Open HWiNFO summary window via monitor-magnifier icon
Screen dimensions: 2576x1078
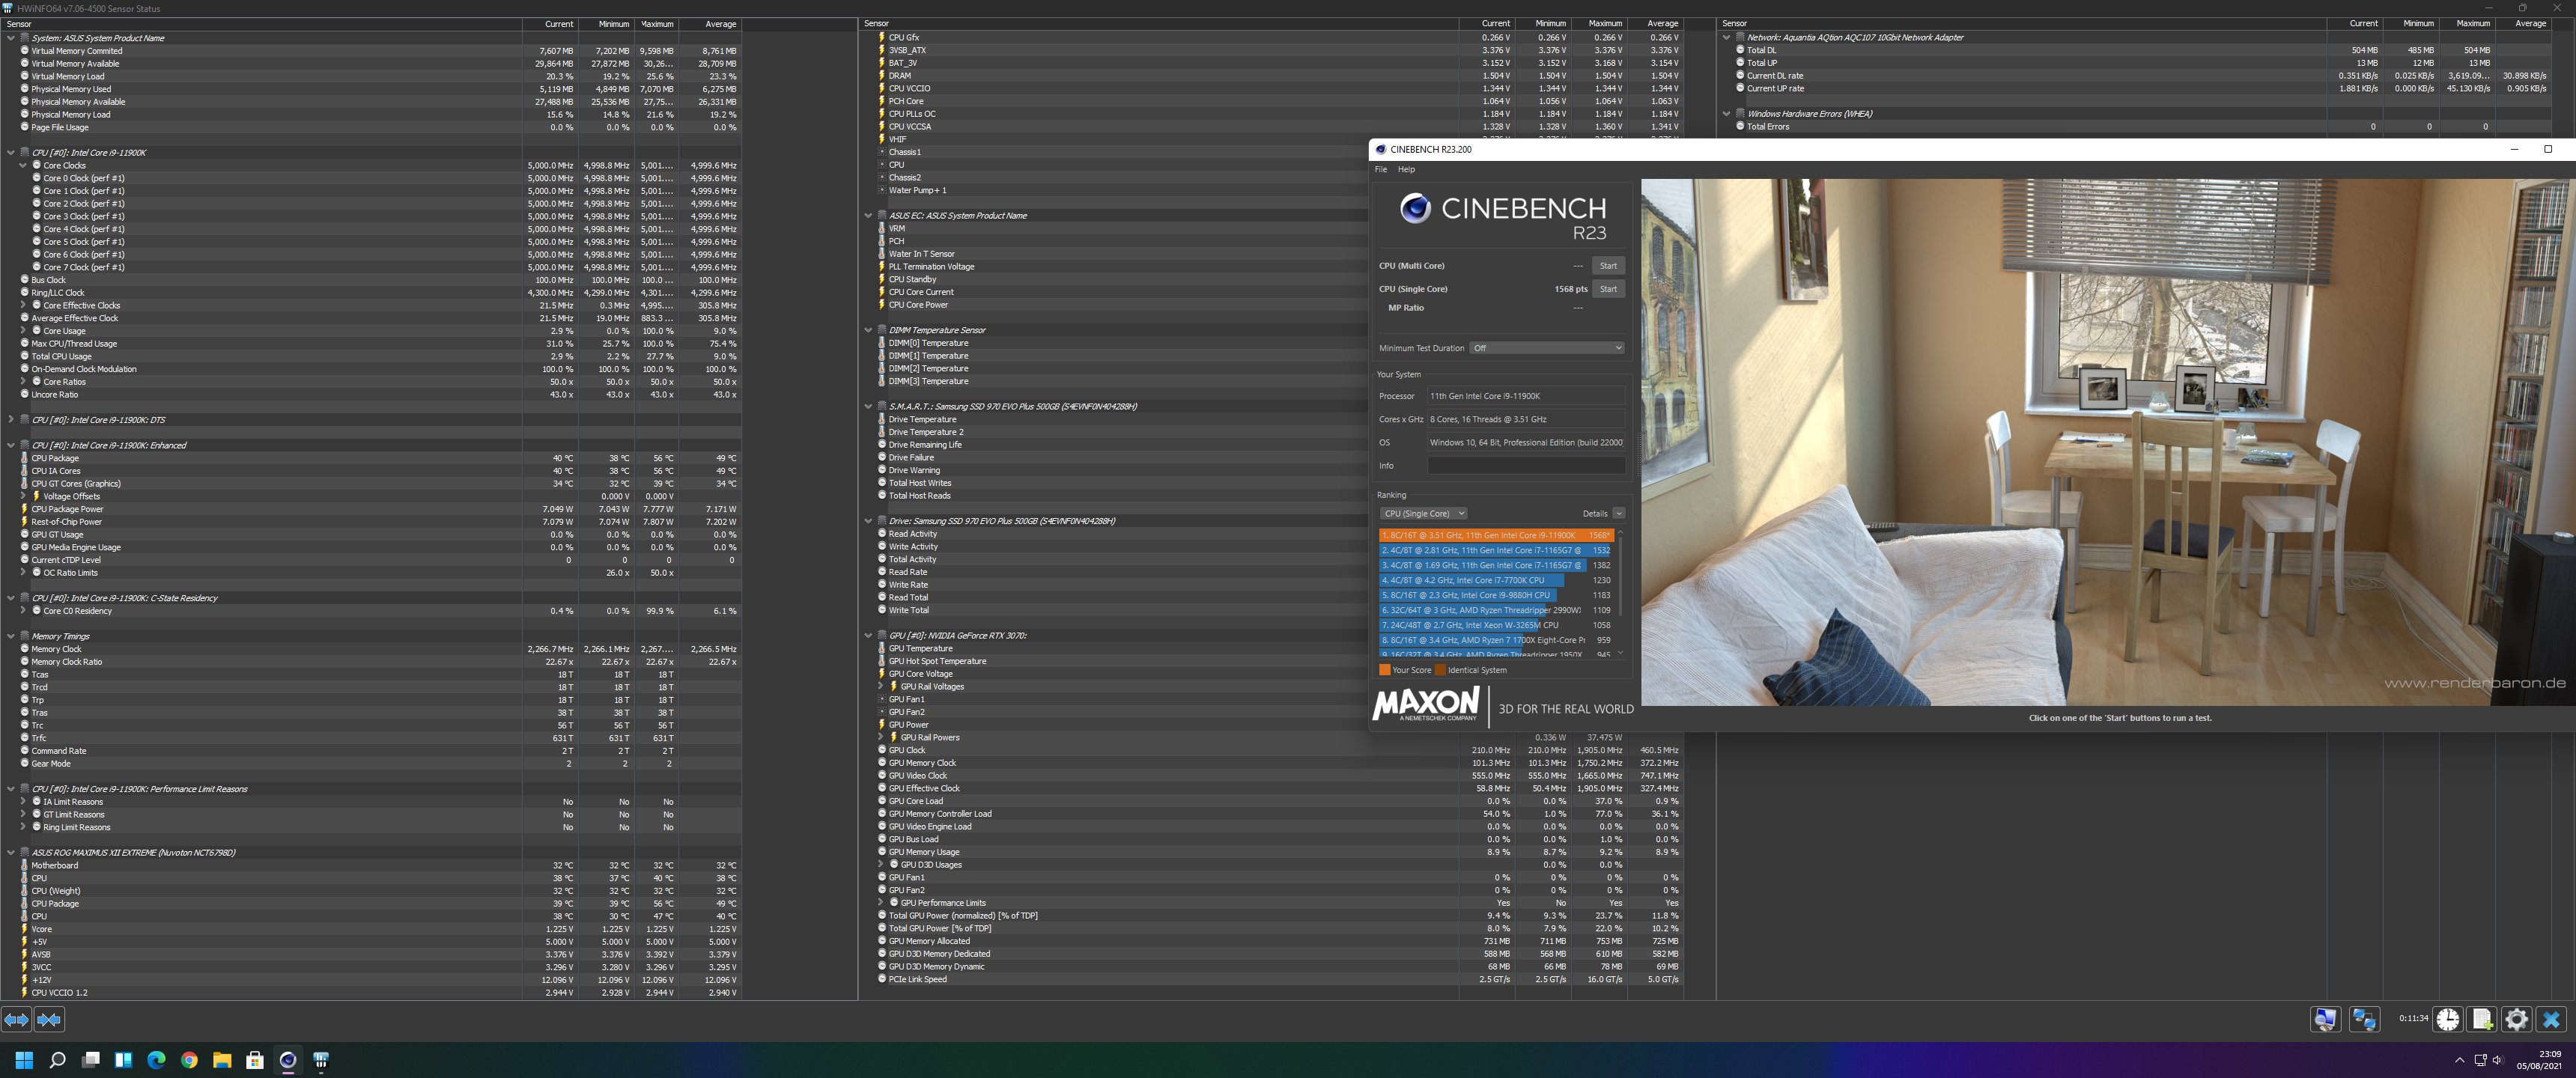point(2325,1019)
